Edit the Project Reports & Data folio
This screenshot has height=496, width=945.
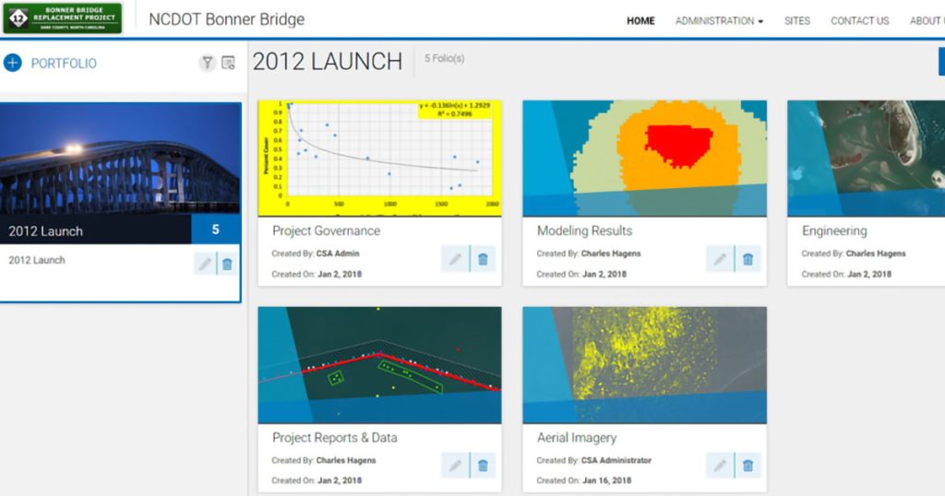pyautogui.click(x=454, y=466)
